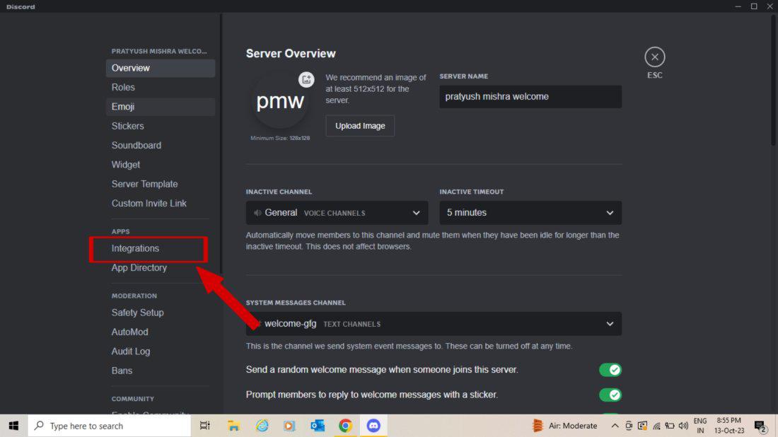View the Audit Log

tap(161, 351)
